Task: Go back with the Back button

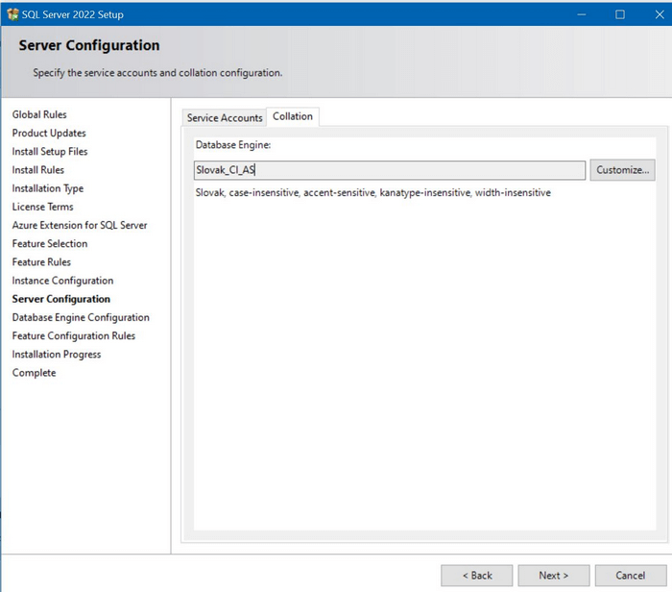Action: pyautogui.click(x=477, y=575)
